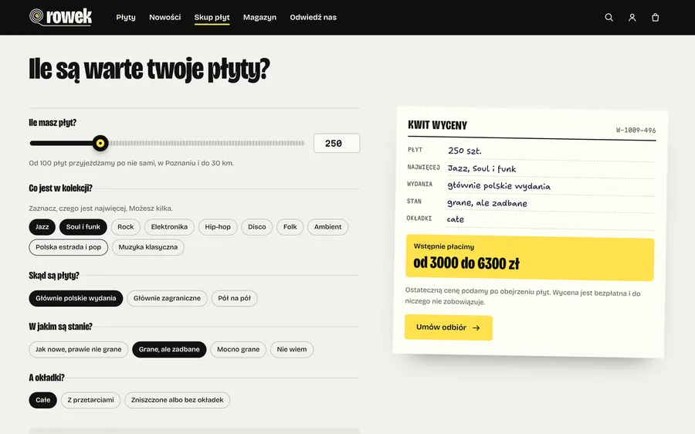This screenshot has height=434, width=695.
Task: Select Grane, ale zadbane condition
Action: coord(169,349)
